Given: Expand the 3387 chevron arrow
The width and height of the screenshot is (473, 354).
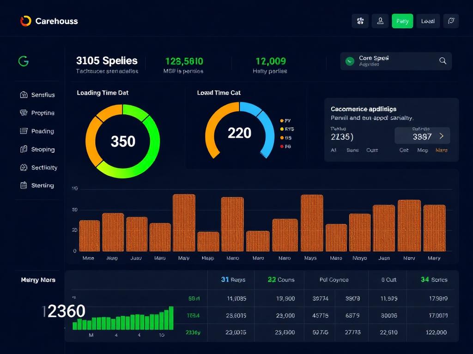Looking at the screenshot, I should tap(442, 136).
